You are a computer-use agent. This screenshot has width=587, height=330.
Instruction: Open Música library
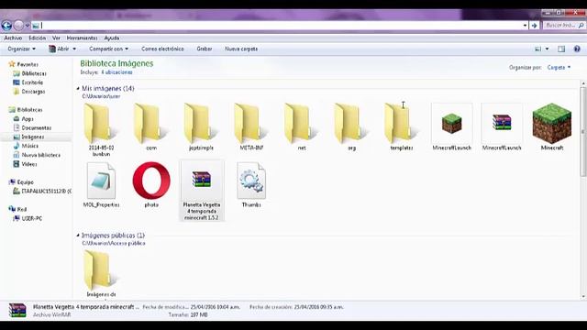pyautogui.click(x=30, y=146)
